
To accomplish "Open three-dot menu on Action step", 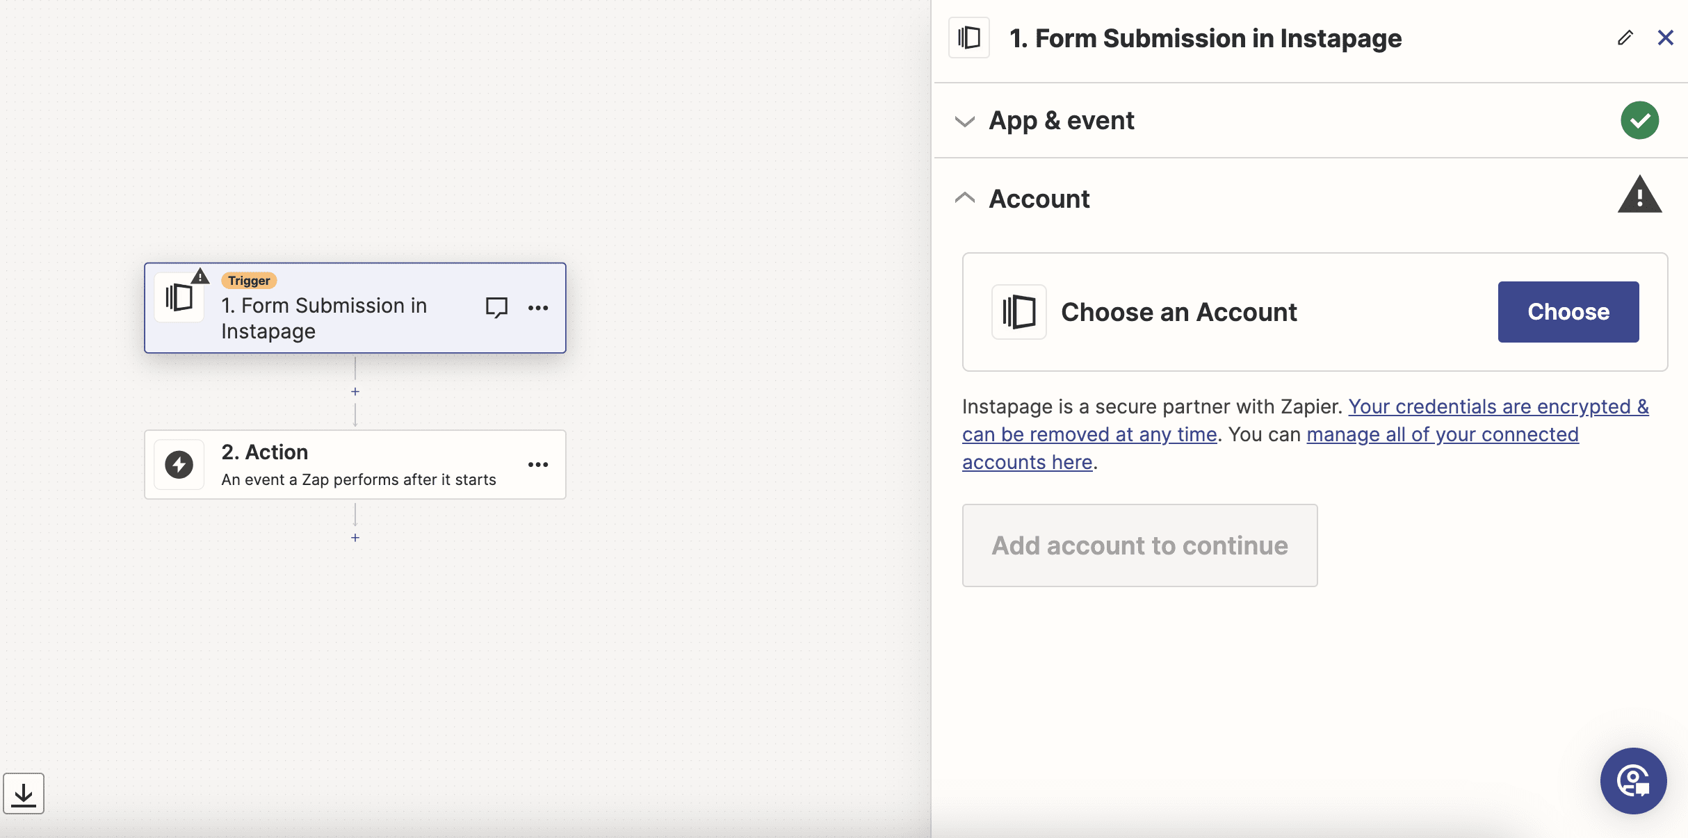I will pyautogui.click(x=538, y=465).
